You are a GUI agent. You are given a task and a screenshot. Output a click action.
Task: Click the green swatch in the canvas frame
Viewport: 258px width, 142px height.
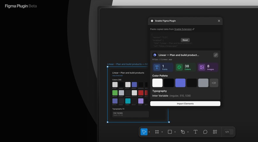tap(115, 93)
